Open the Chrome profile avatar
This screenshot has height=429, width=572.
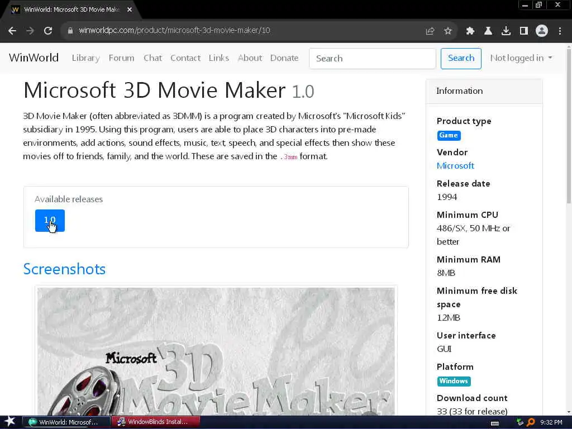[542, 31]
